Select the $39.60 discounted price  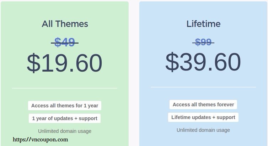pos(203,62)
